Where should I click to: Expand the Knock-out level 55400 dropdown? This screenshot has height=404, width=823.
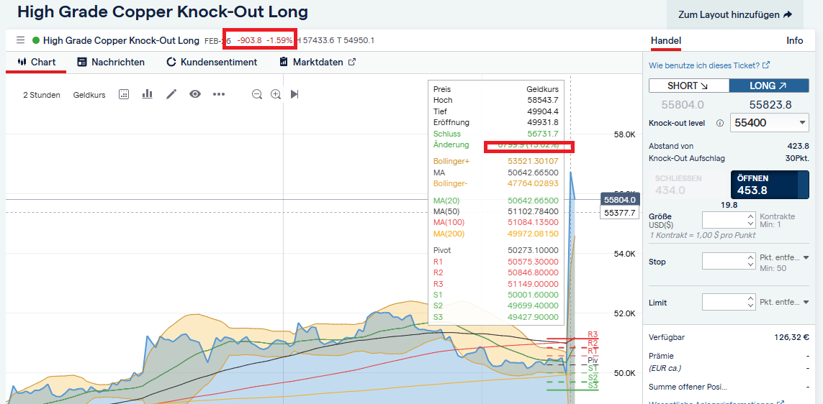point(770,123)
